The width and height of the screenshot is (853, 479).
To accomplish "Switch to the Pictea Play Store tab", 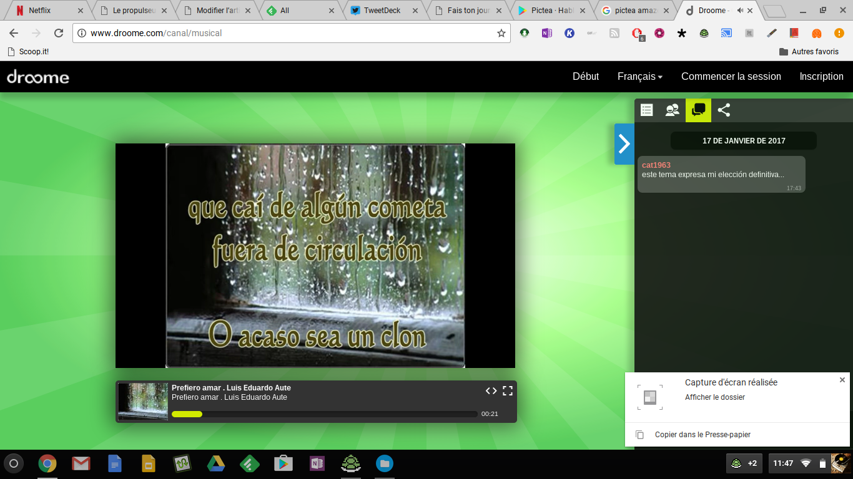I will tap(552, 11).
